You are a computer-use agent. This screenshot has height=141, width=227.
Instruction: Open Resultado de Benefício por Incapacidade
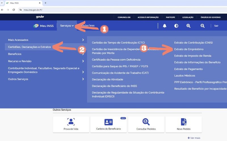(200, 89)
